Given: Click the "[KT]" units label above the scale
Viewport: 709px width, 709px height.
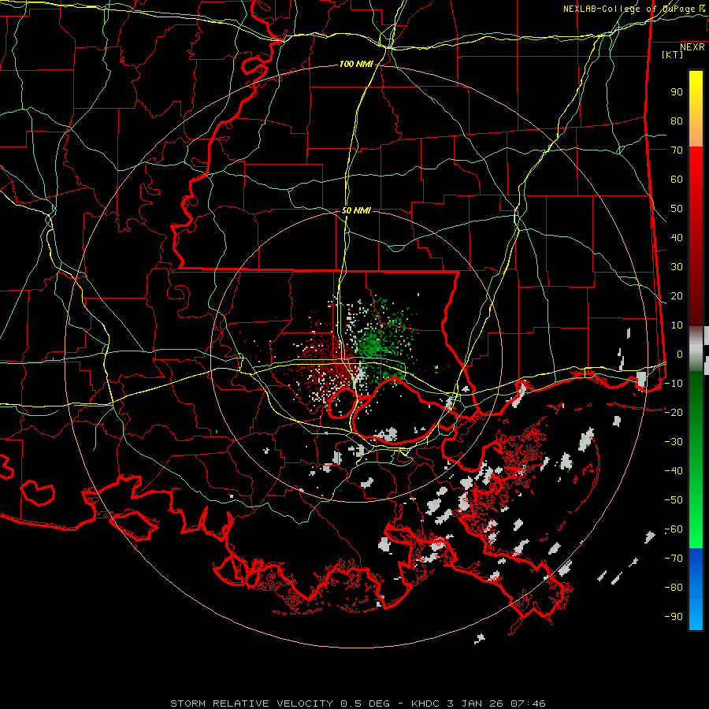Looking at the screenshot, I should coord(672,54).
